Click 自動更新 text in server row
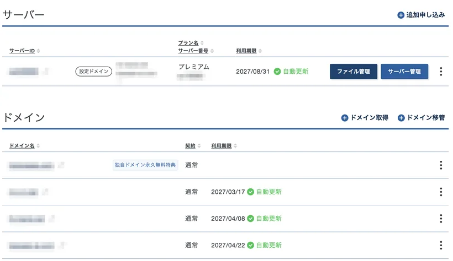Viewport: 453px width, 261px height. (x=296, y=72)
